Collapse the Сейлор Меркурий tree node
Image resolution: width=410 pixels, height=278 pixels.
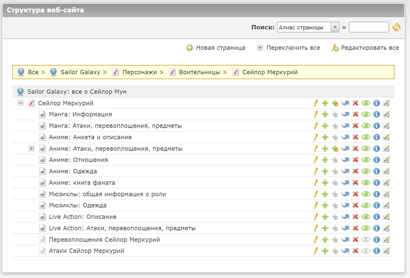click(20, 103)
